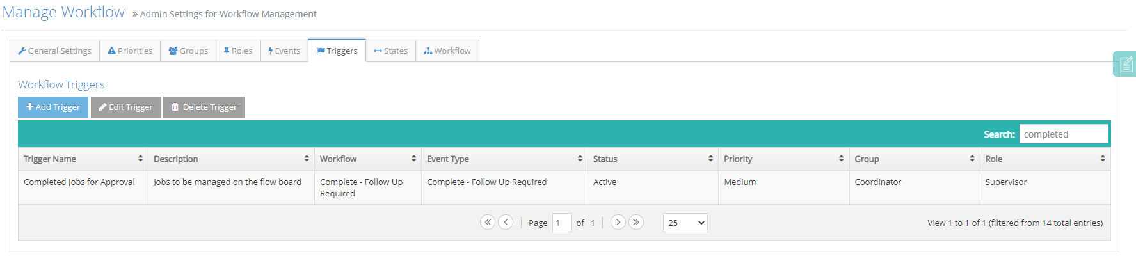Click the Coordinator group cell

click(915, 187)
